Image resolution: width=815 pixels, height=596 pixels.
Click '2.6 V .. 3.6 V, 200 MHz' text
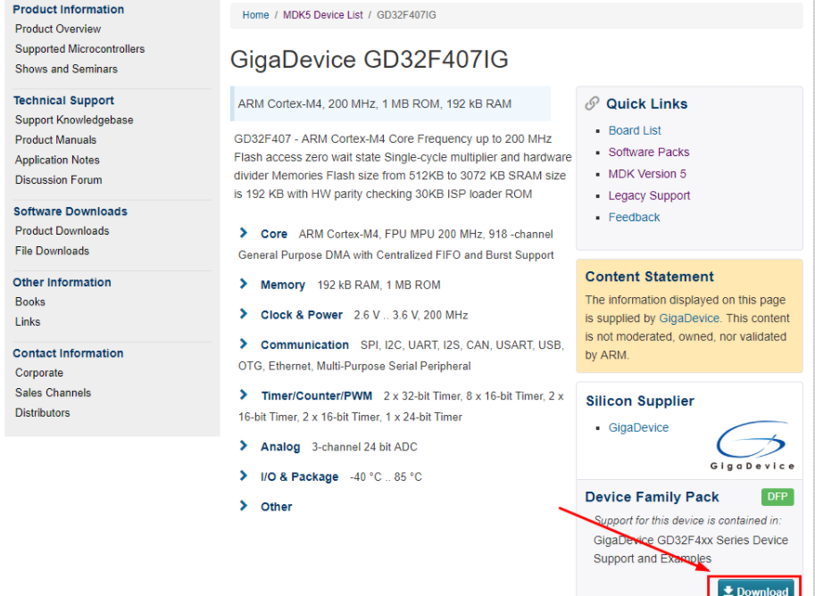(x=411, y=315)
